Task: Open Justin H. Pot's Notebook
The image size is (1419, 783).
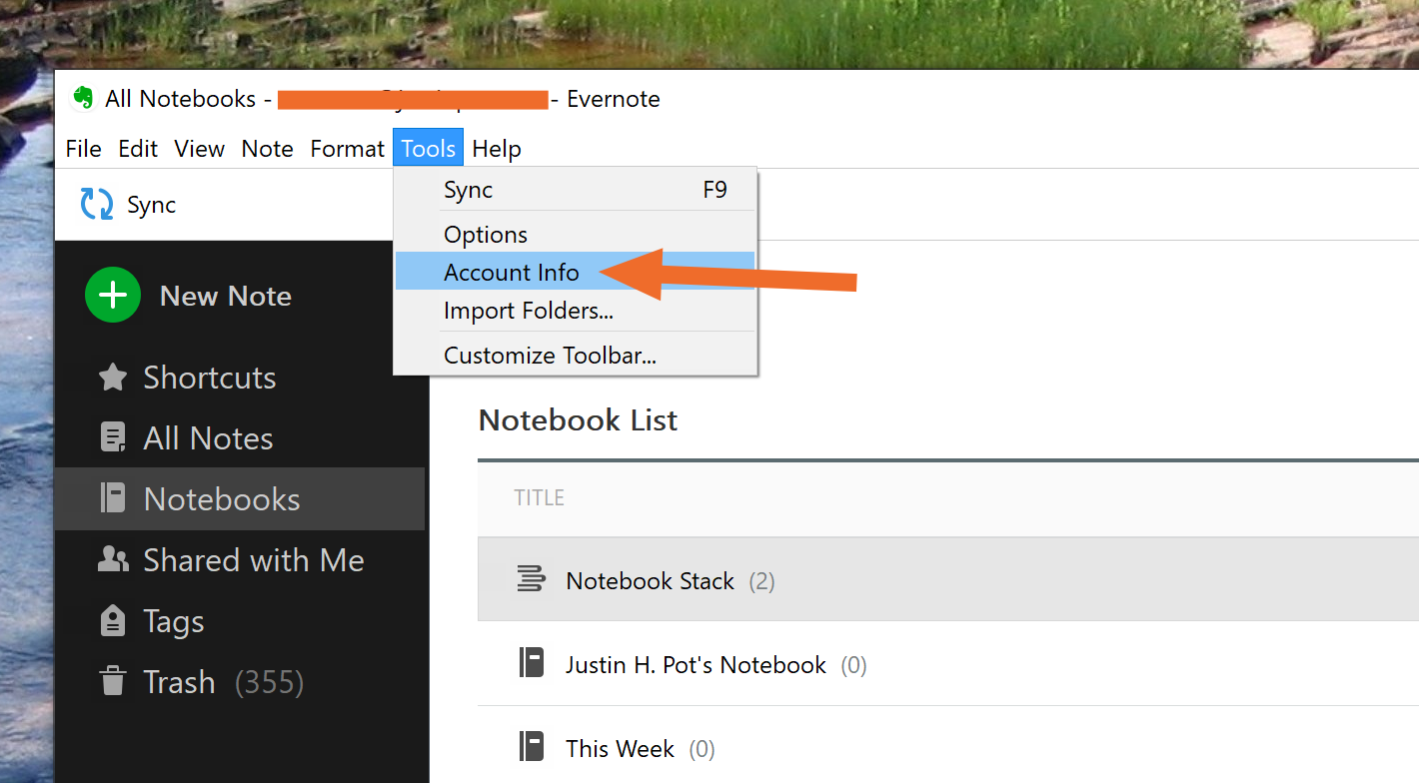Action: click(696, 665)
